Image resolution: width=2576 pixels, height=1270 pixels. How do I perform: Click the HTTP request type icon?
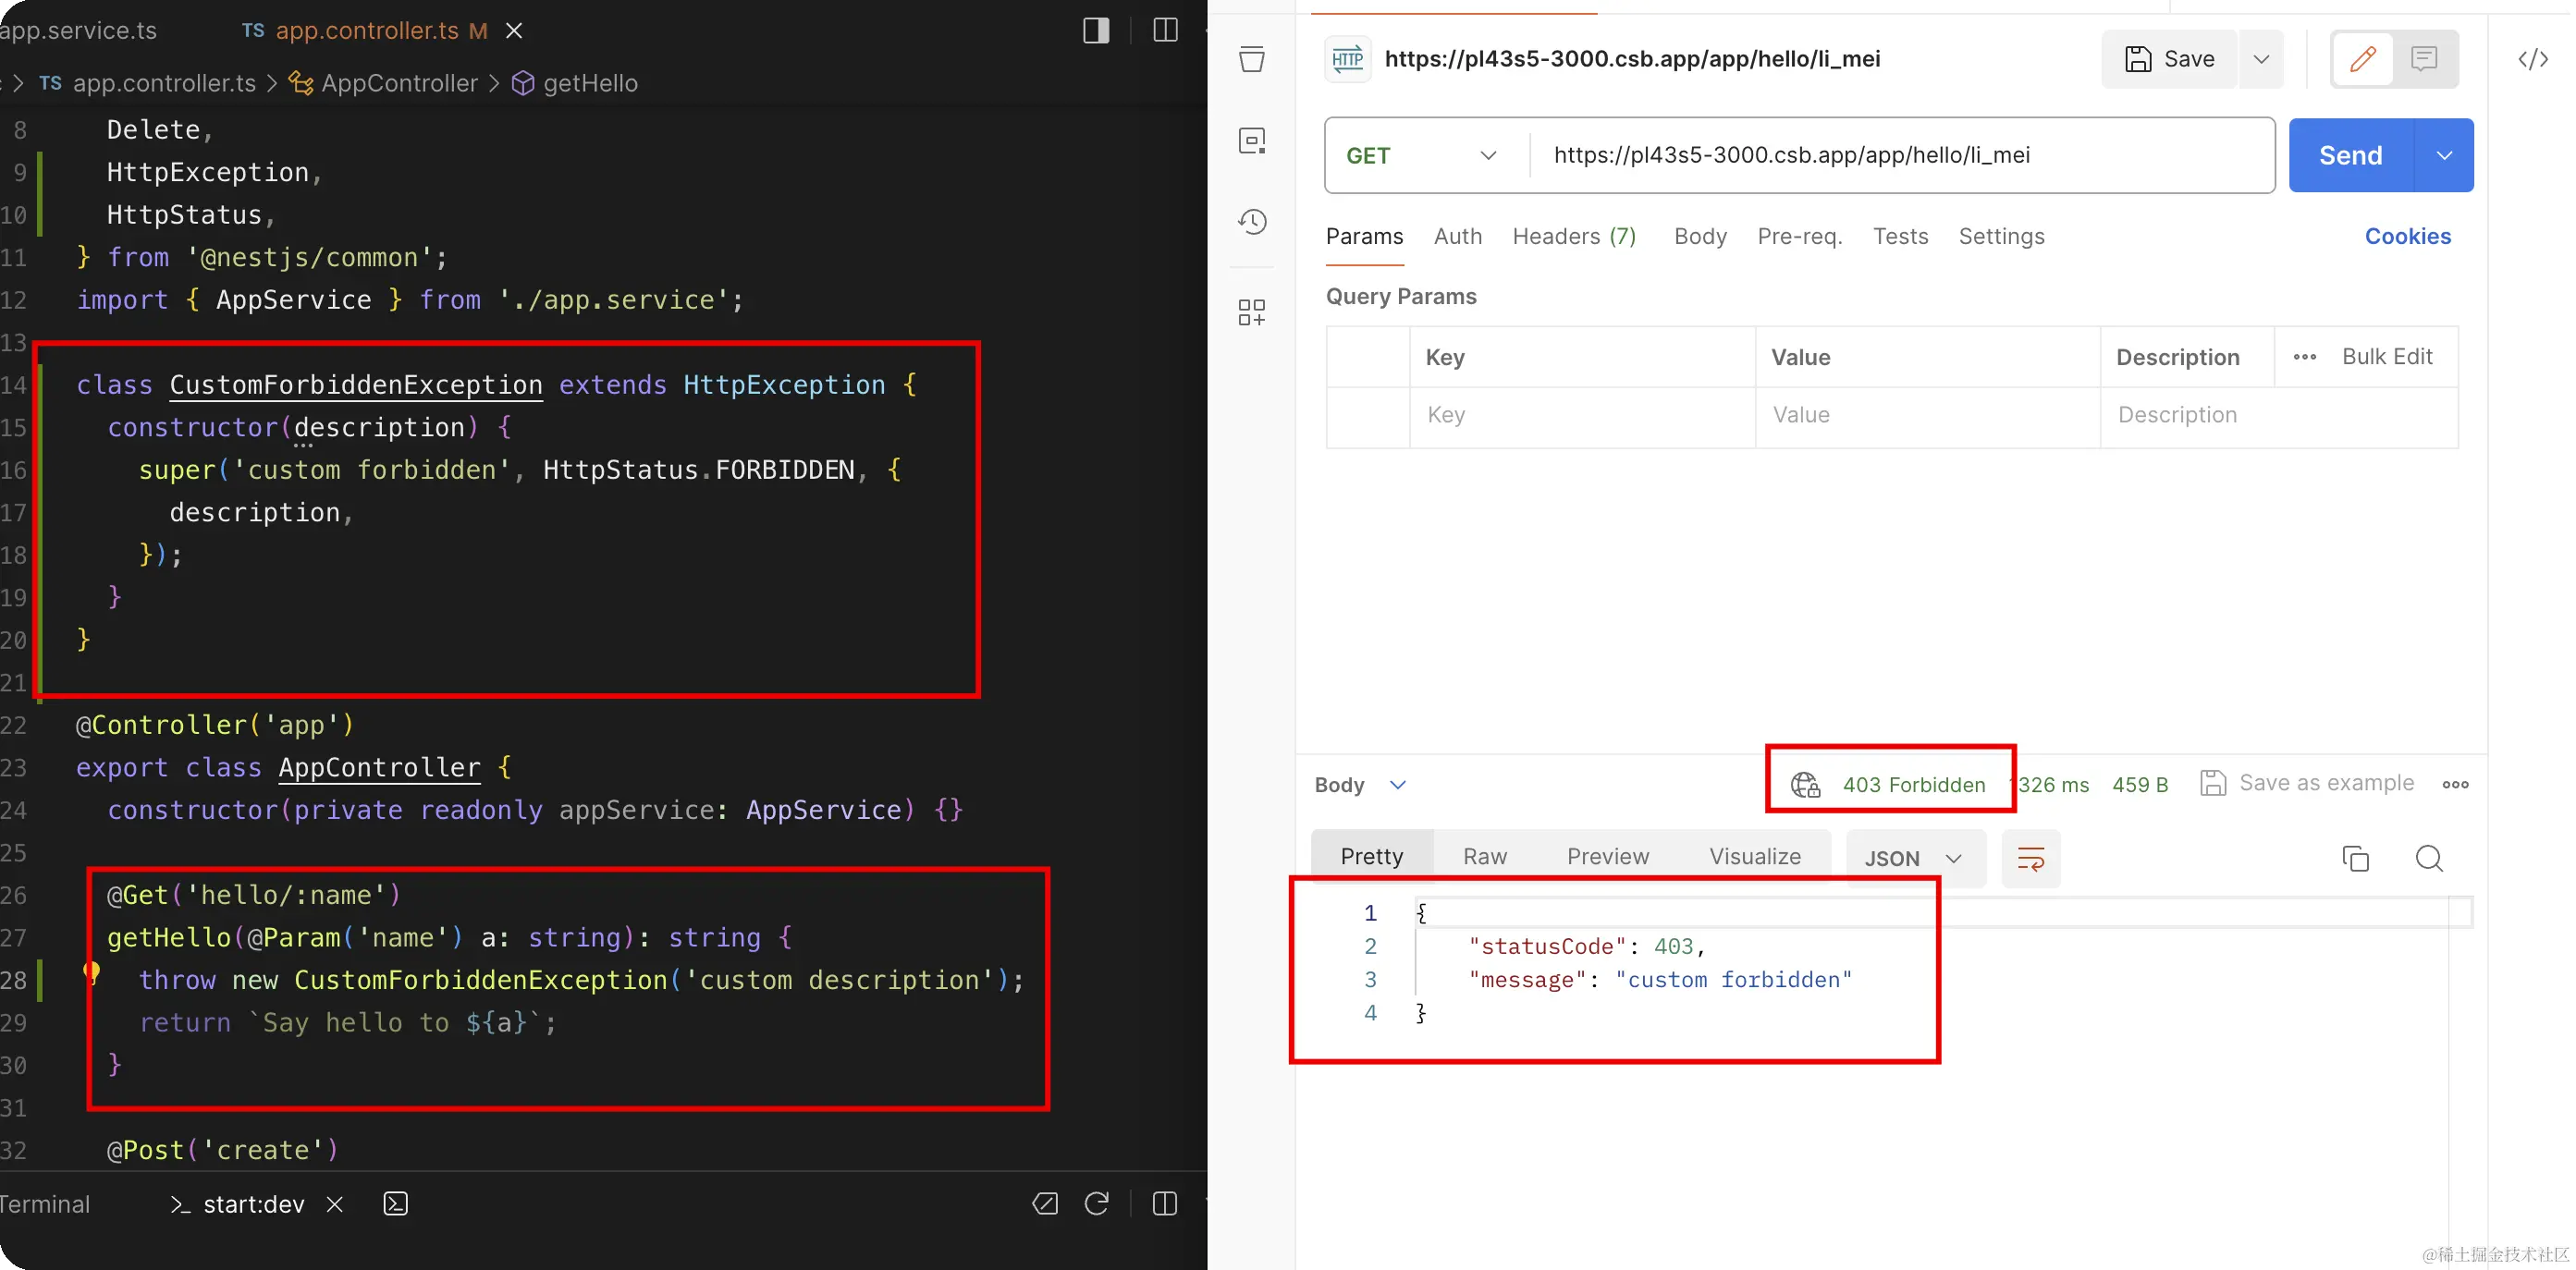coord(1347,59)
